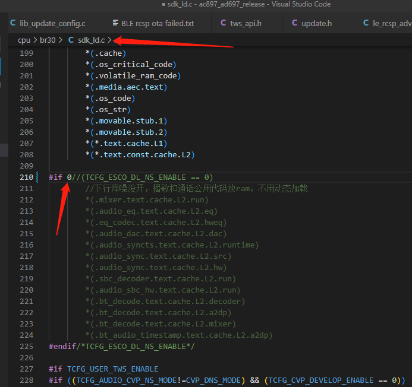Click *(.audio_sync.text.cache.L2.src) line
This screenshot has width=412, height=387.
pos(158,256)
